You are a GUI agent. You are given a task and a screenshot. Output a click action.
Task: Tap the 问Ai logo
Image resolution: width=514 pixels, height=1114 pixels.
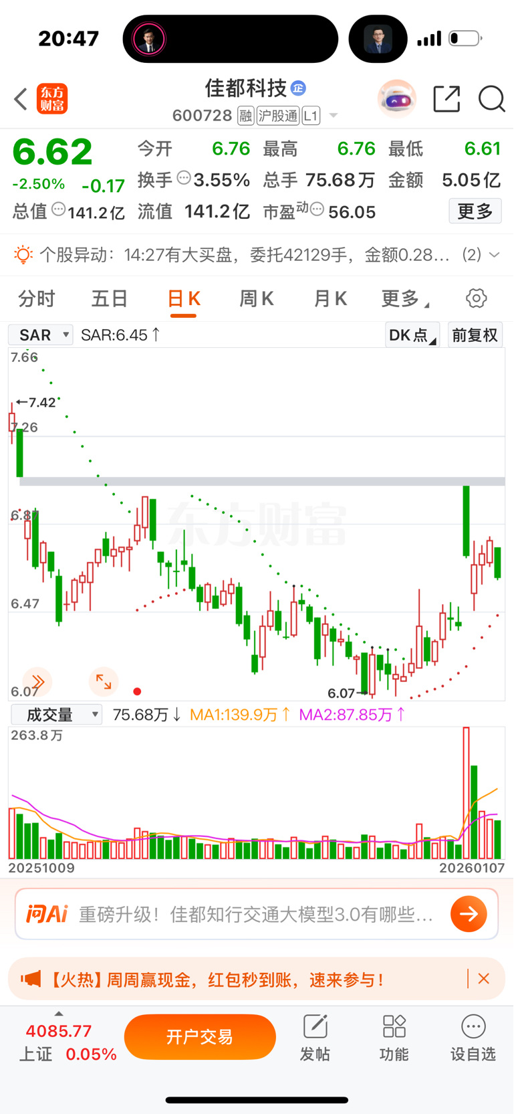pos(47,914)
